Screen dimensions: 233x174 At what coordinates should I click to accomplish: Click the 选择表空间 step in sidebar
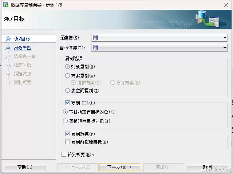click(x=24, y=57)
